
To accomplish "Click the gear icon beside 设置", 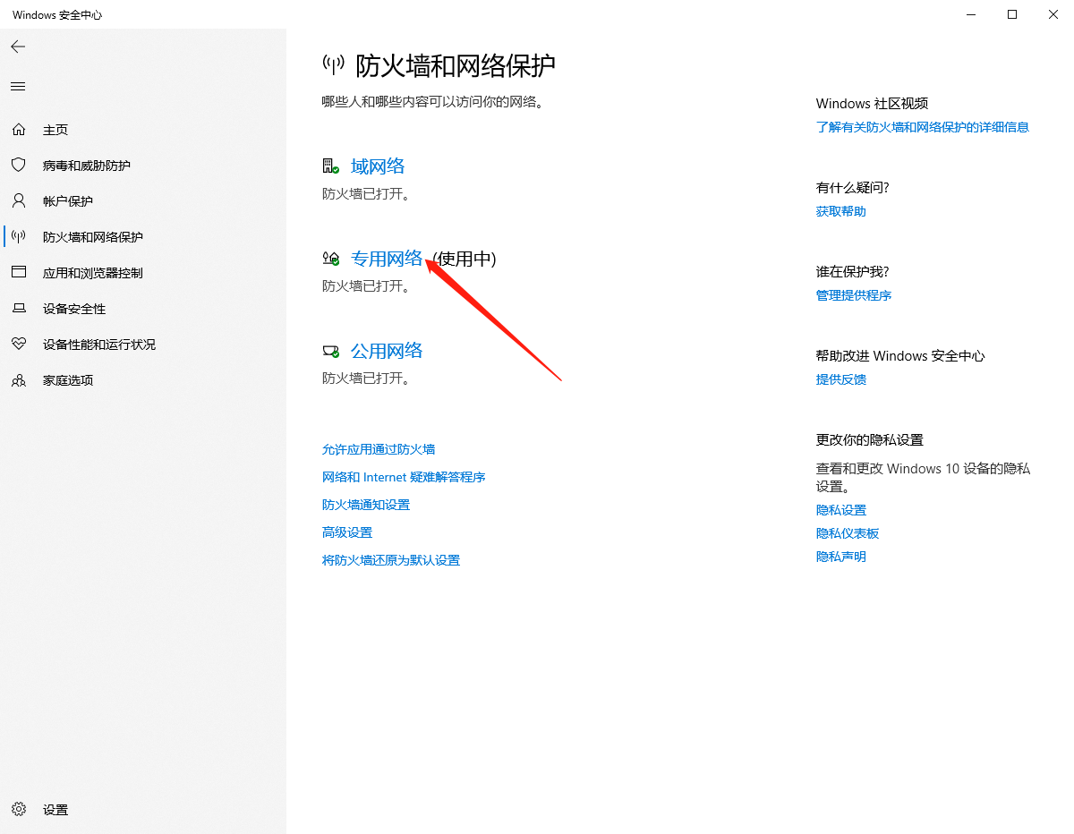I will coord(19,810).
